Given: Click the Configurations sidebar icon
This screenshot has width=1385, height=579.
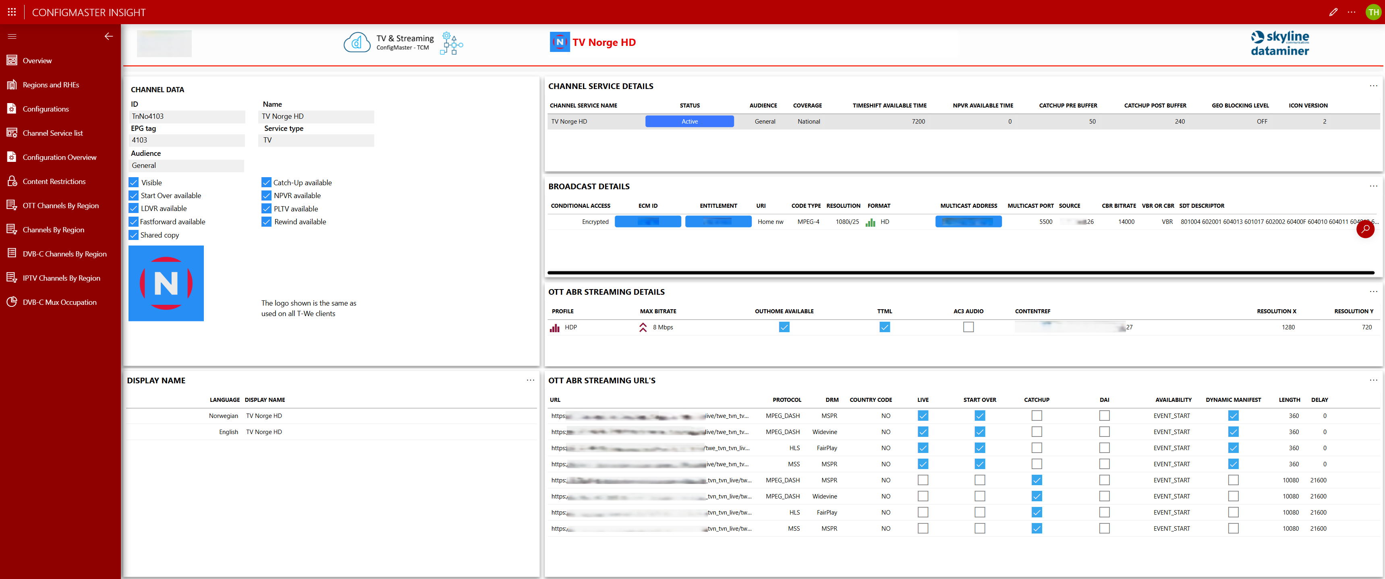Looking at the screenshot, I should (x=12, y=109).
